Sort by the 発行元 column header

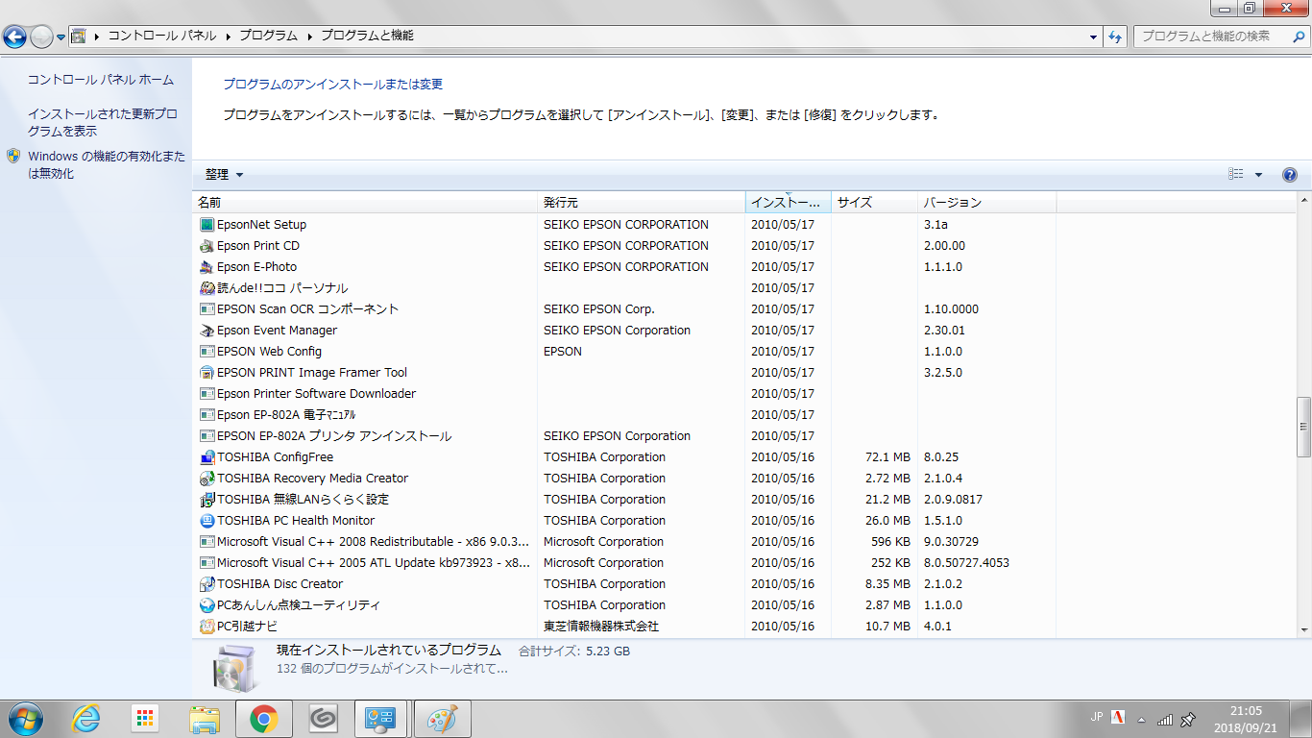pos(642,203)
